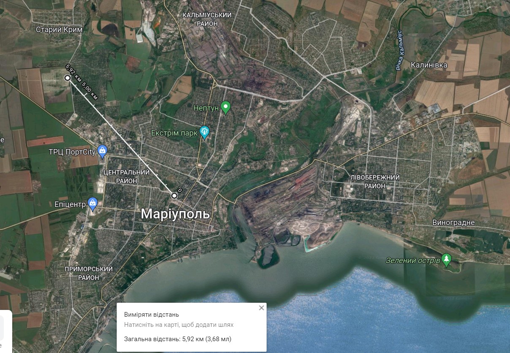Click the Маріуполь city label
This screenshot has height=353, width=510.
click(175, 214)
